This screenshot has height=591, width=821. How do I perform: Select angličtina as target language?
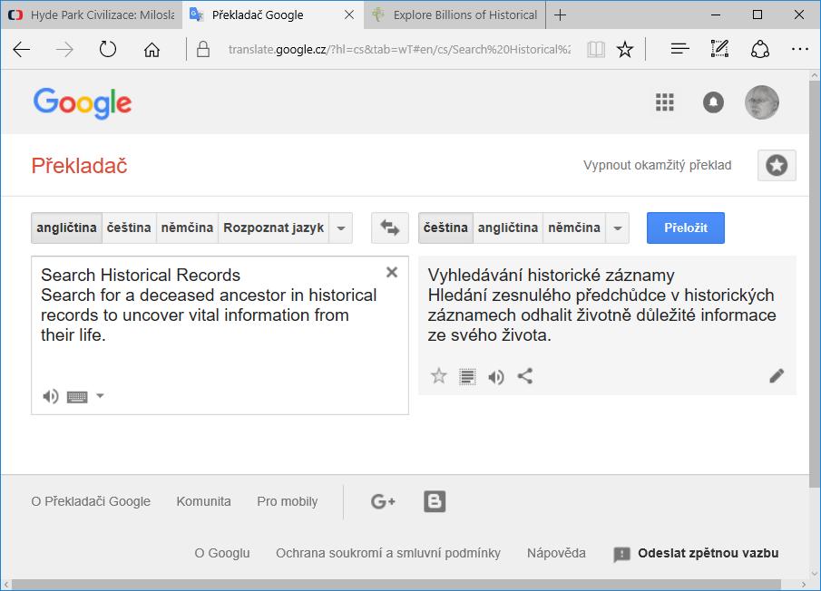[x=508, y=228]
